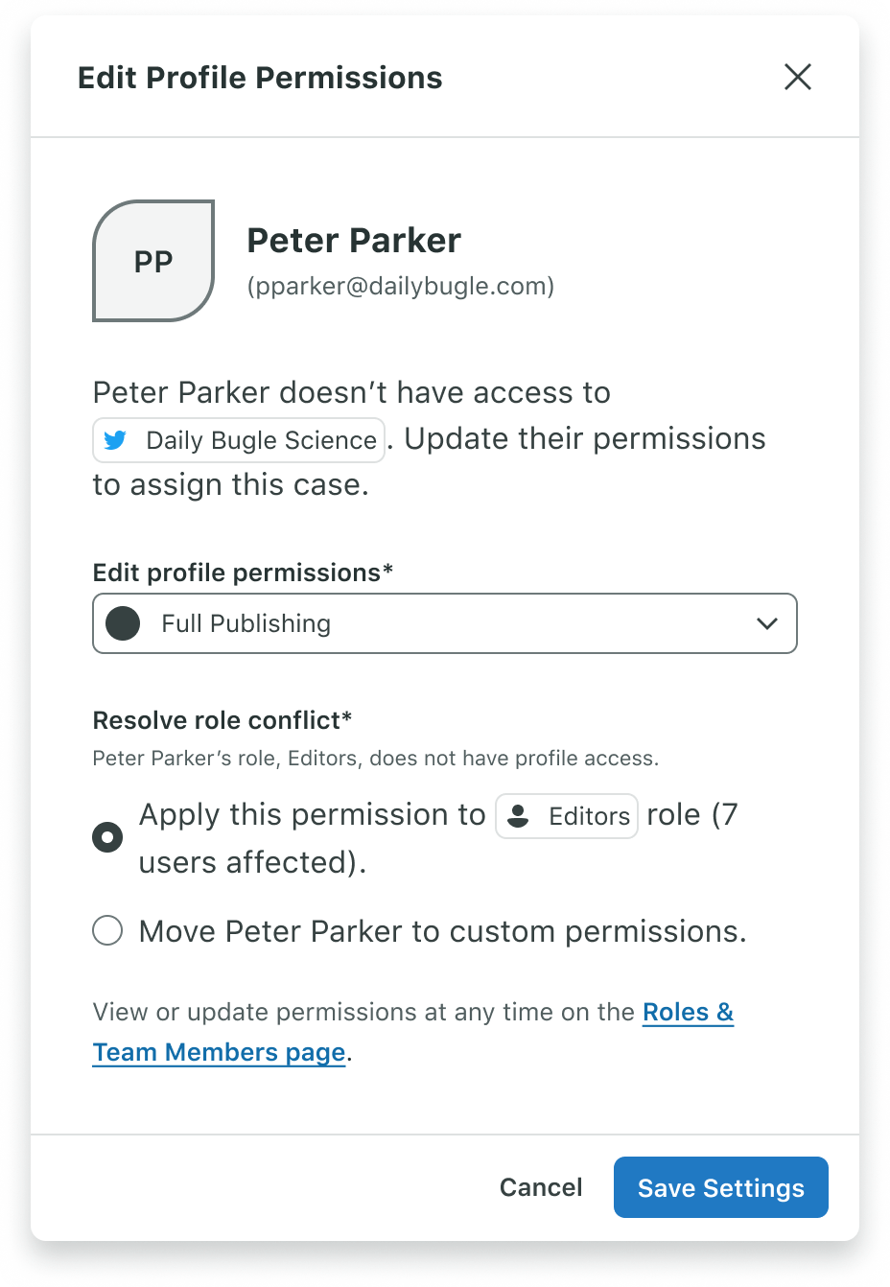Open the Full Publishing dropdown
Screen dimensions: 890x1287
pyautogui.click(x=445, y=623)
